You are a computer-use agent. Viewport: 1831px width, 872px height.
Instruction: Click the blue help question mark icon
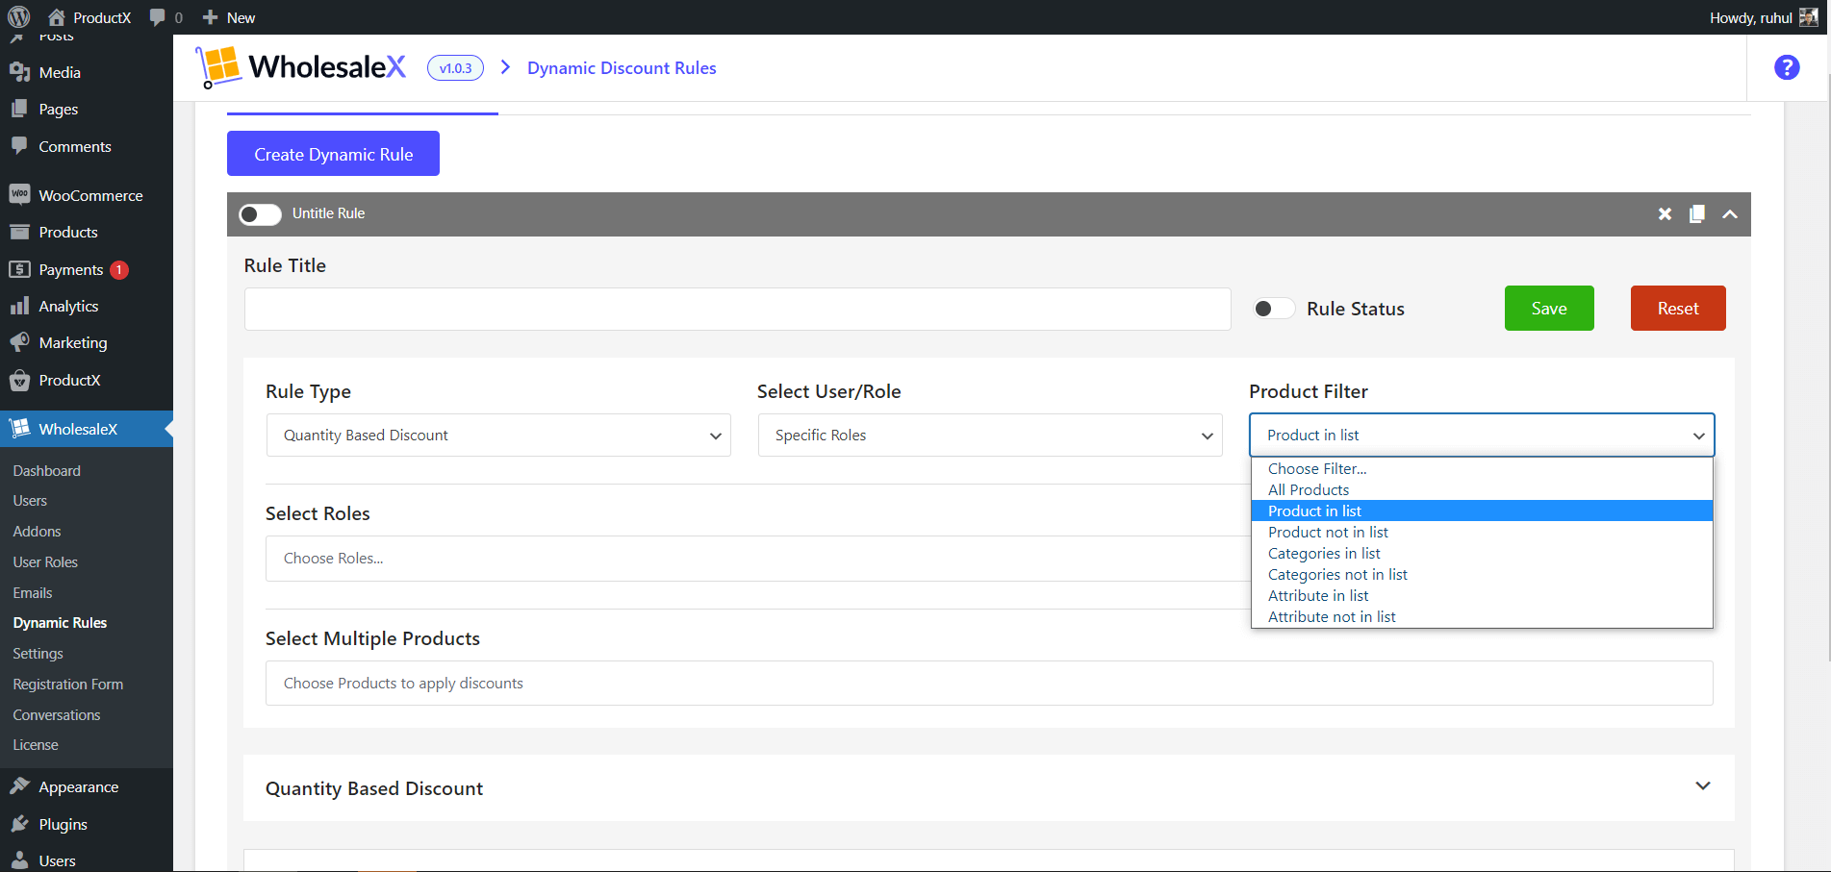point(1787,67)
